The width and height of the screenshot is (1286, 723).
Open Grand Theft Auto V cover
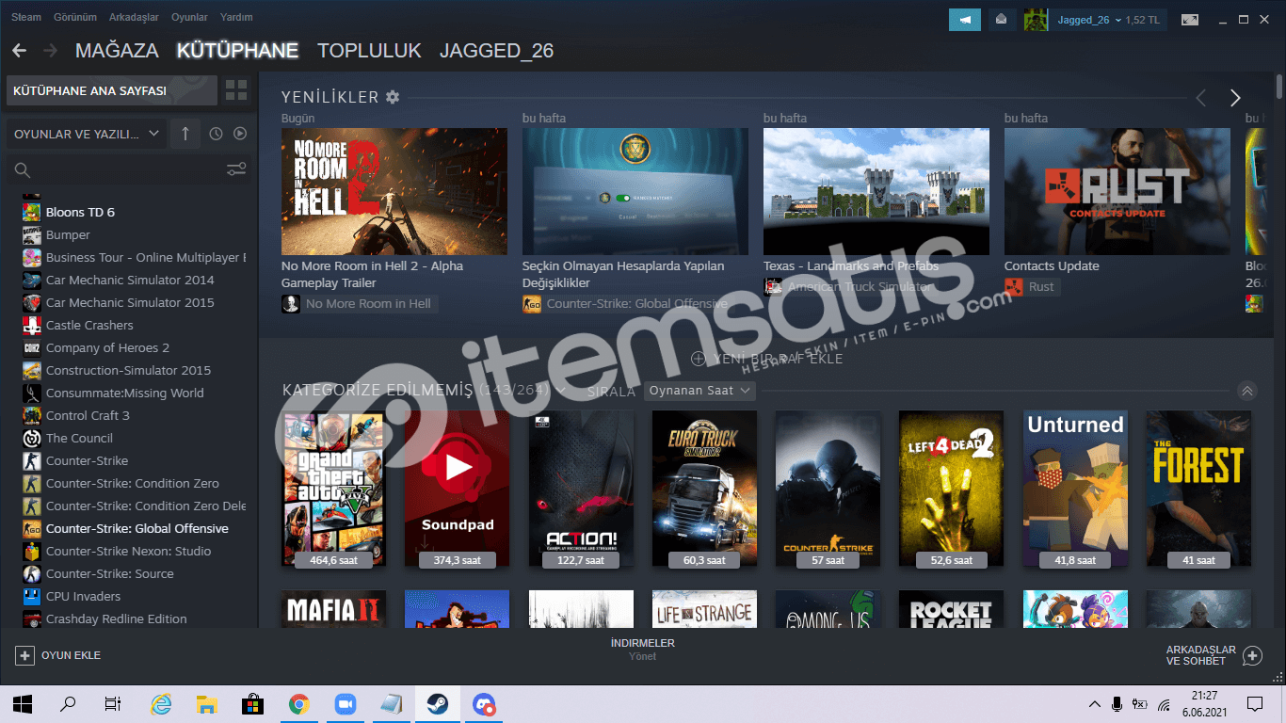(334, 489)
